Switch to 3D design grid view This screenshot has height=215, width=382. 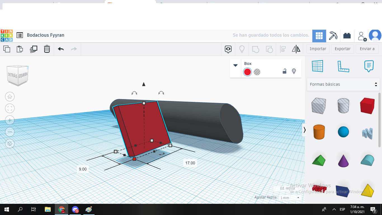319,36
